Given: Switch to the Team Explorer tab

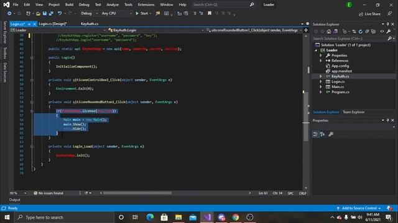Looking at the screenshot, I should click(354, 112).
